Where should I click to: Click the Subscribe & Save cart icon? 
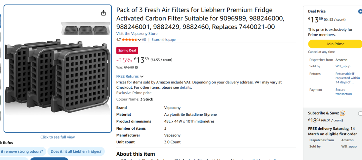pyautogui.click(x=342, y=113)
